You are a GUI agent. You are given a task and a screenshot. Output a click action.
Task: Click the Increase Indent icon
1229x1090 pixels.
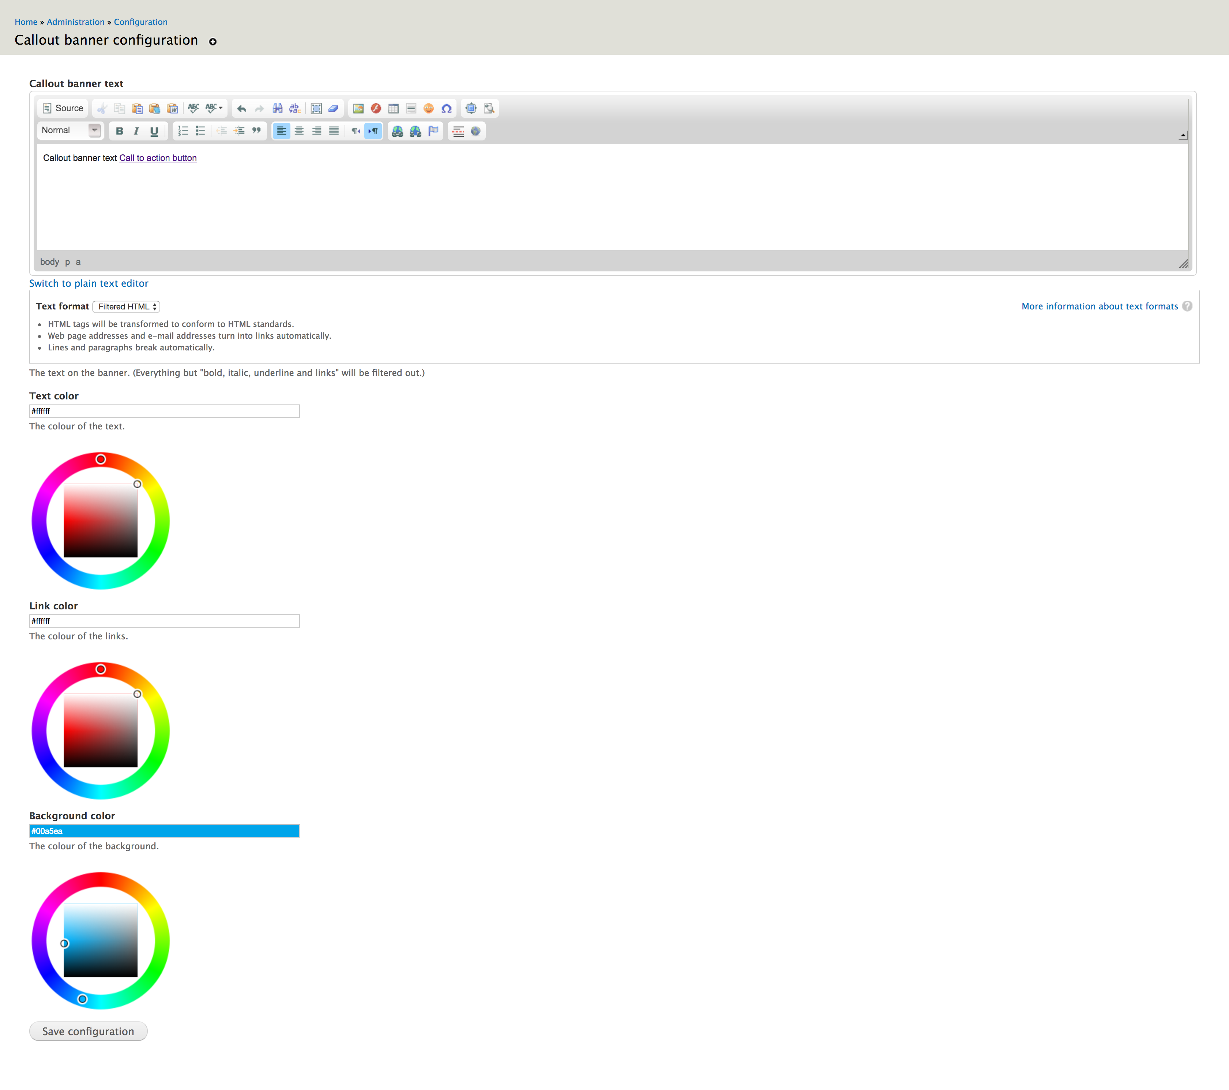point(239,131)
